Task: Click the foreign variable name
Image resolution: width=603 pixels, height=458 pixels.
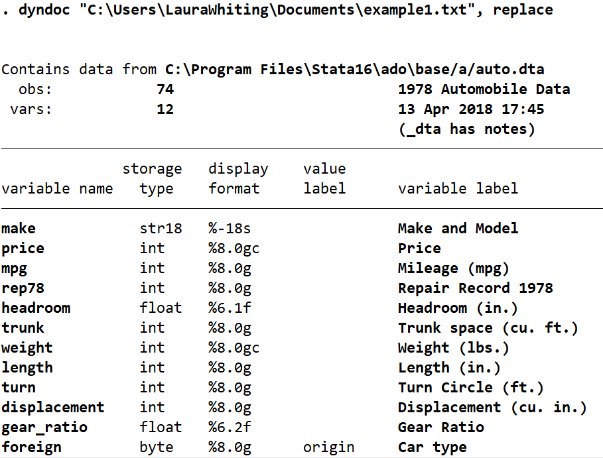Action: tap(31, 447)
